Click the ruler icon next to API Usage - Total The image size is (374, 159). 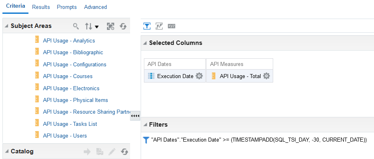[214, 76]
